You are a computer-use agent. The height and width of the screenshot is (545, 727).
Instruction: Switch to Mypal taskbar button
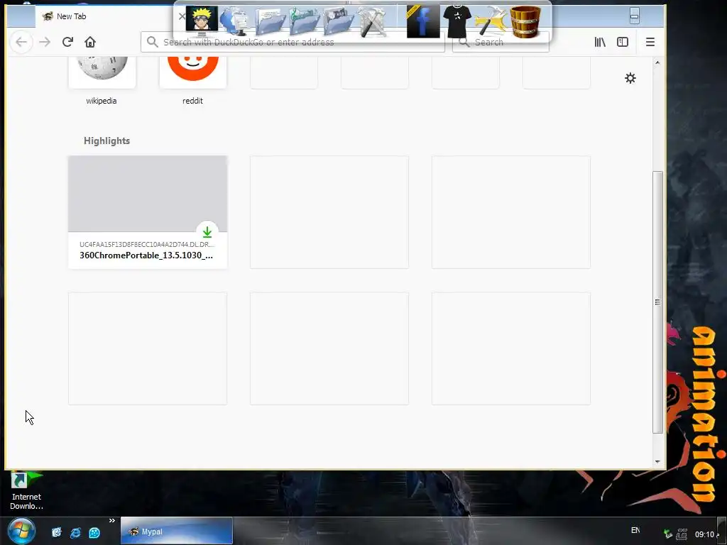tap(177, 531)
